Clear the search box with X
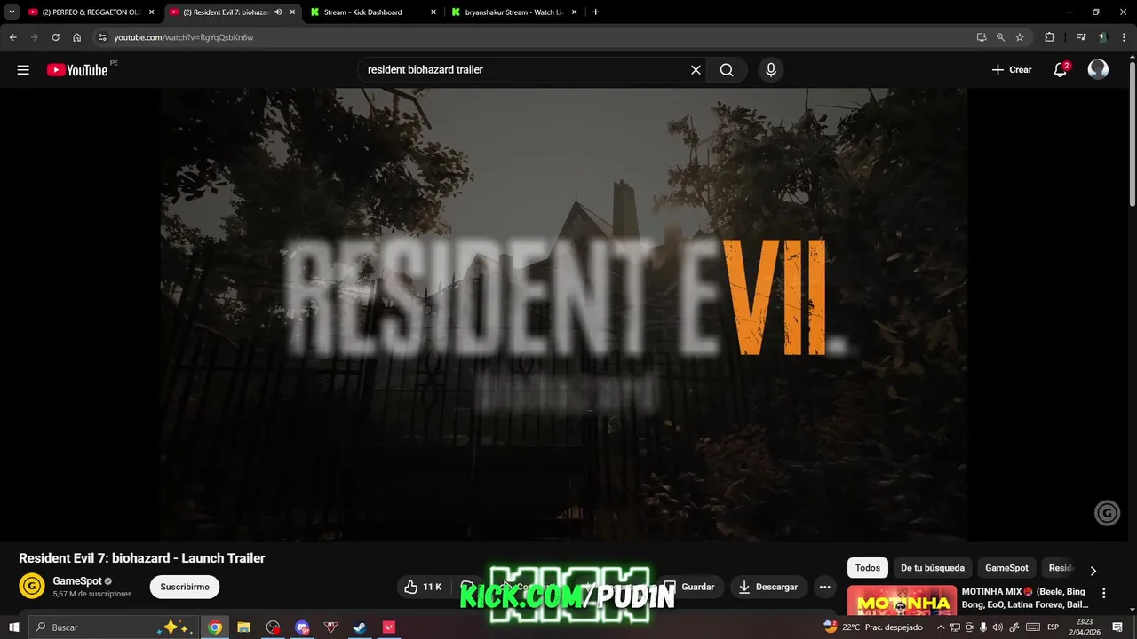Screen dimensions: 1137x639 [696, 70]
